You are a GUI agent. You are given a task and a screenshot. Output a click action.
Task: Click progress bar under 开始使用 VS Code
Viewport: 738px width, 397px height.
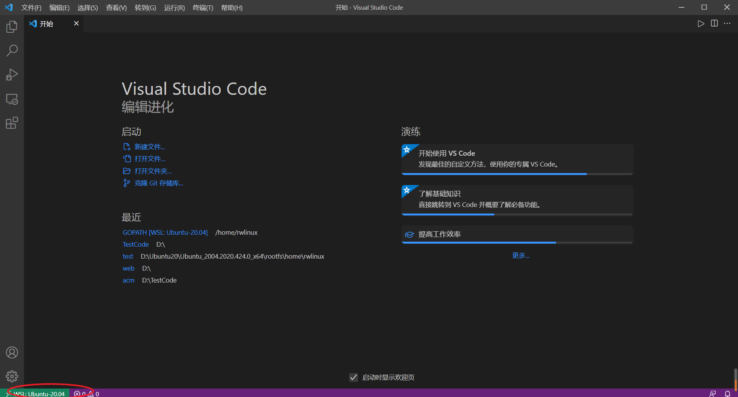point(517,174)
